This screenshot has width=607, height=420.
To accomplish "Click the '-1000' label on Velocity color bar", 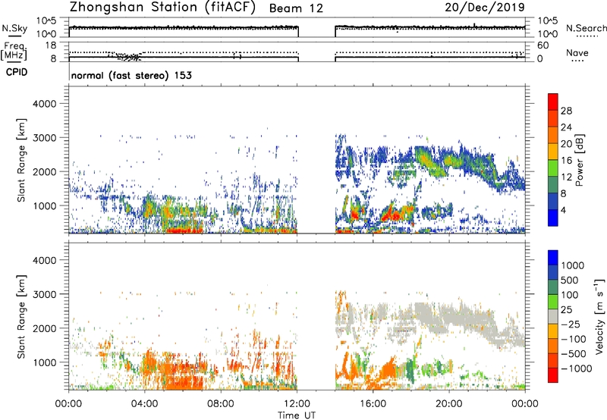I will click(x=577, y=368).
